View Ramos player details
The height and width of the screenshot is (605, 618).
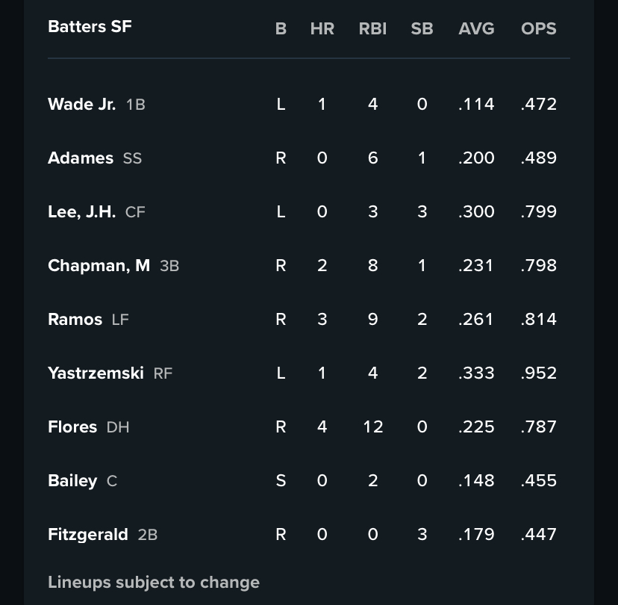[75, 319]
